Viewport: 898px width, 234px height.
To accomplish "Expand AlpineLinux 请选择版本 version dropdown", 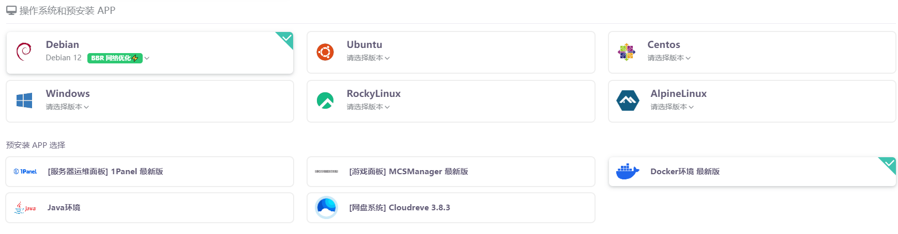I will 672,107.
